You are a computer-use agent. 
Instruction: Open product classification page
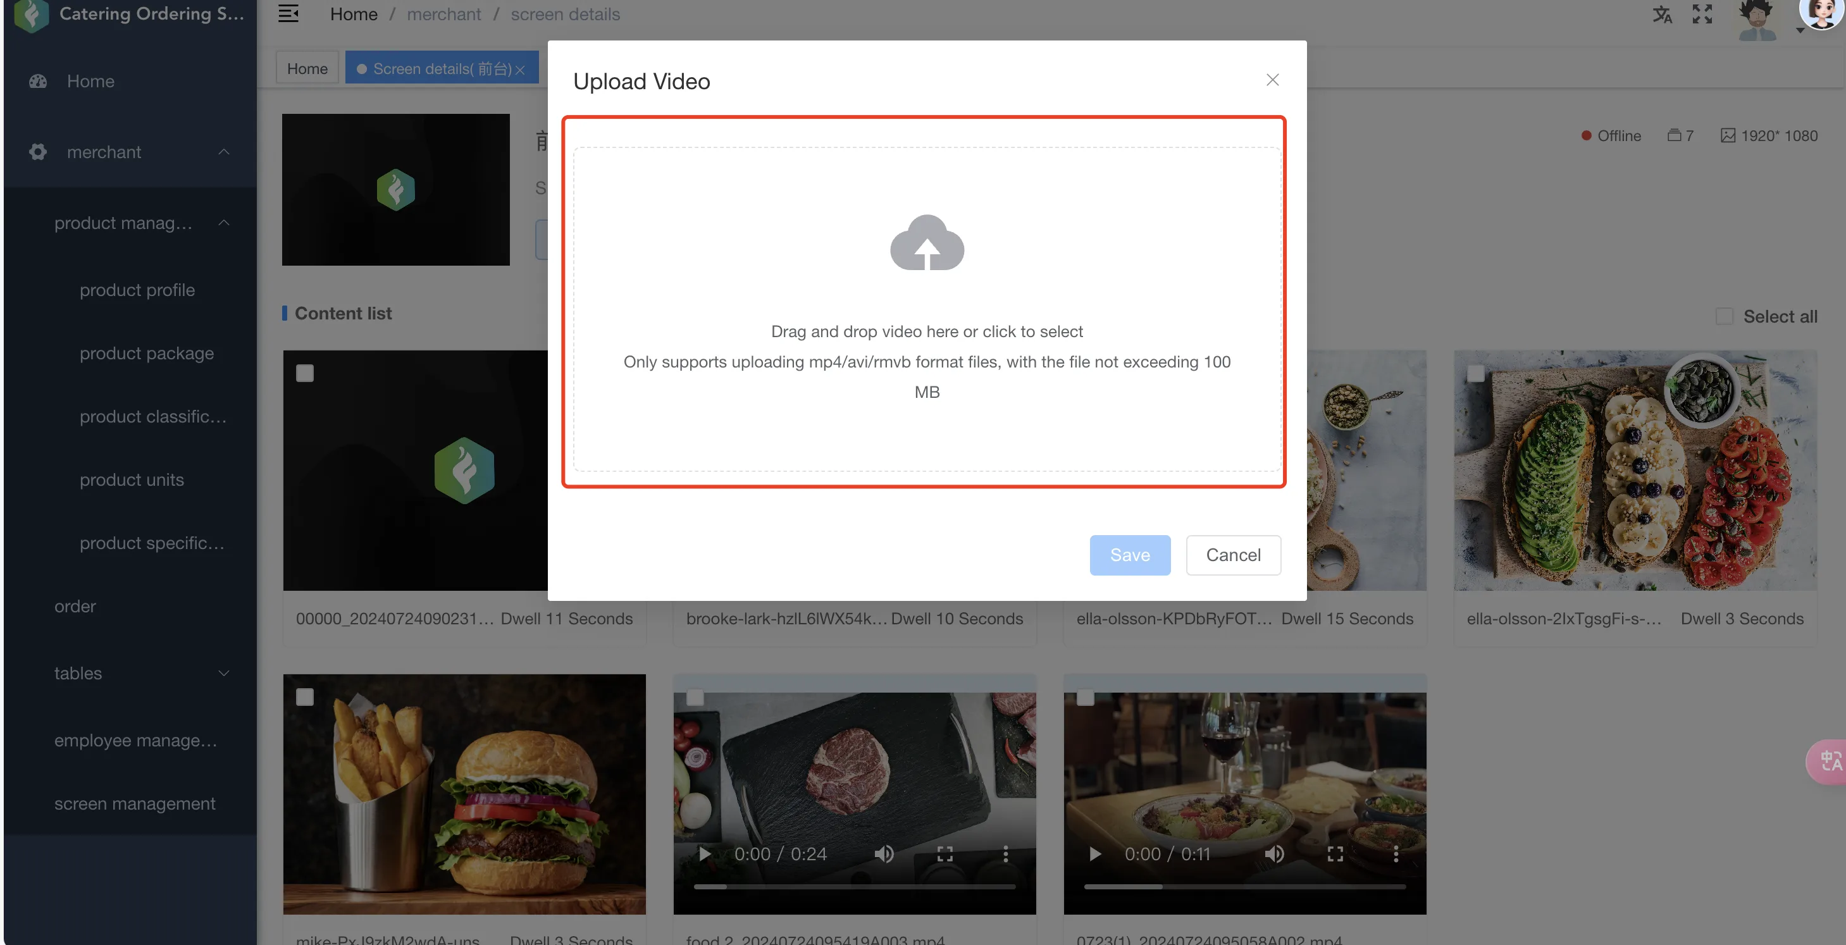point(152,416)
